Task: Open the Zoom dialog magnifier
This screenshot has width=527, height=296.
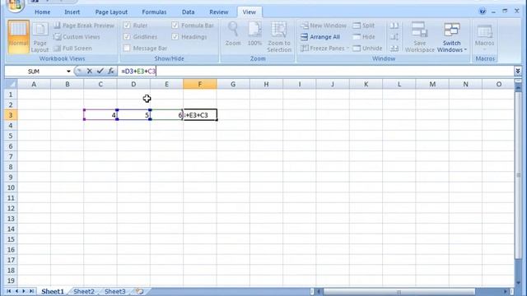Action: click(233, 35)
